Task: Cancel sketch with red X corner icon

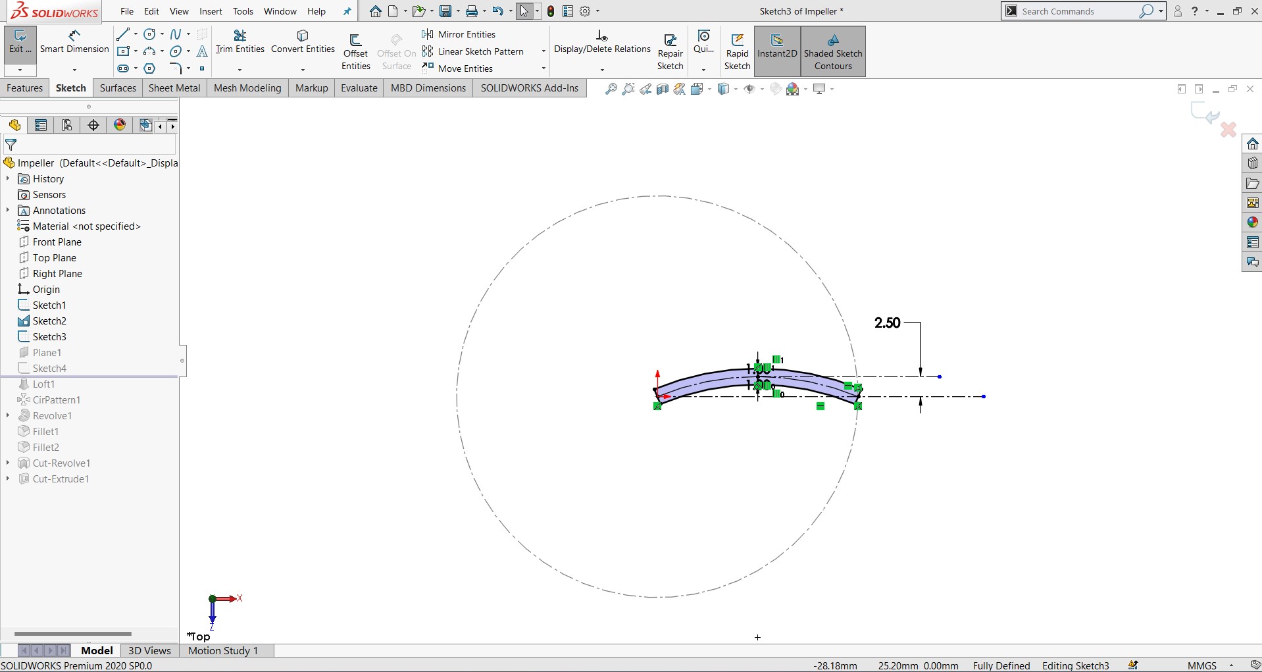Action: 1228,130
